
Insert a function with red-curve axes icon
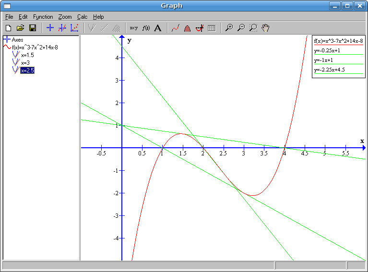[62, 28]
